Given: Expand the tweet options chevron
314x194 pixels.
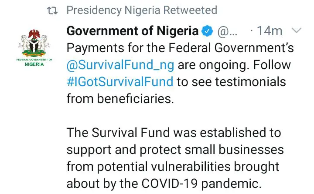Looking at the screenshot, I should (x=296, y=31).
